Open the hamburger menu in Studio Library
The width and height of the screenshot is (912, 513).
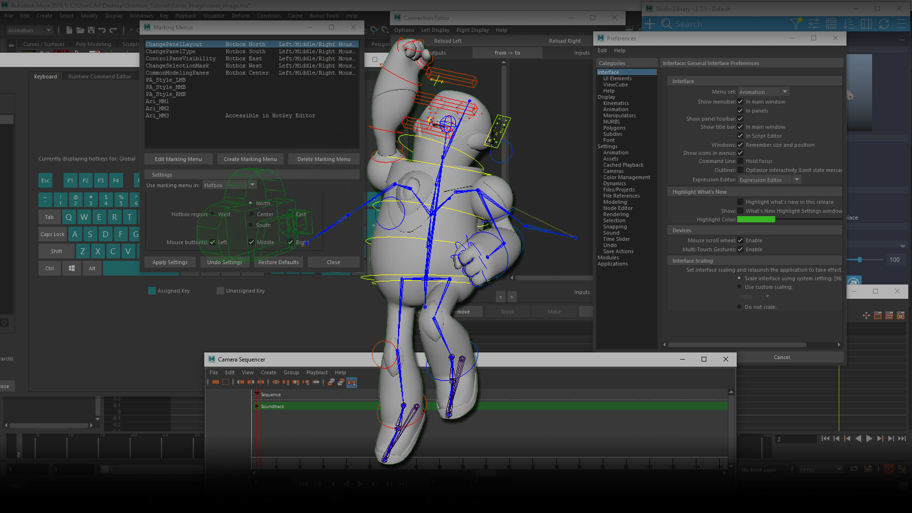tap(901, 24)
